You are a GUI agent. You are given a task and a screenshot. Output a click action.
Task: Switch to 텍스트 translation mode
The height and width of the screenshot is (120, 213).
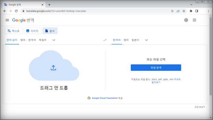click(x=14, y=31)
